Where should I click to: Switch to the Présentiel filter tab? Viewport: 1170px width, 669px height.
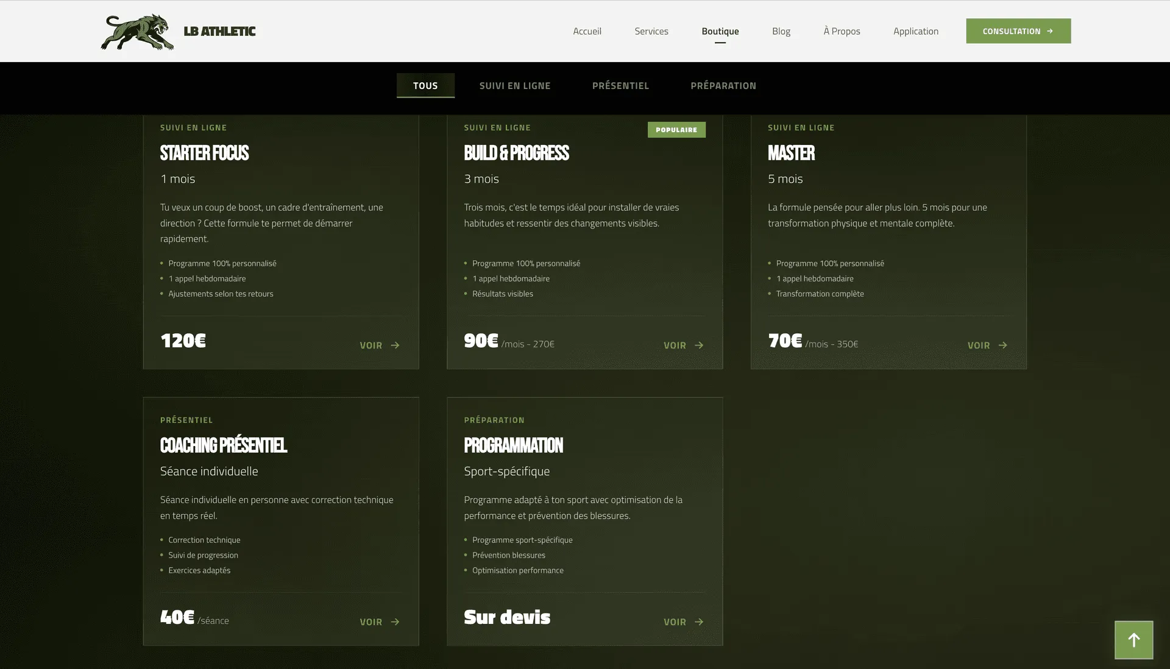(620, 86)
